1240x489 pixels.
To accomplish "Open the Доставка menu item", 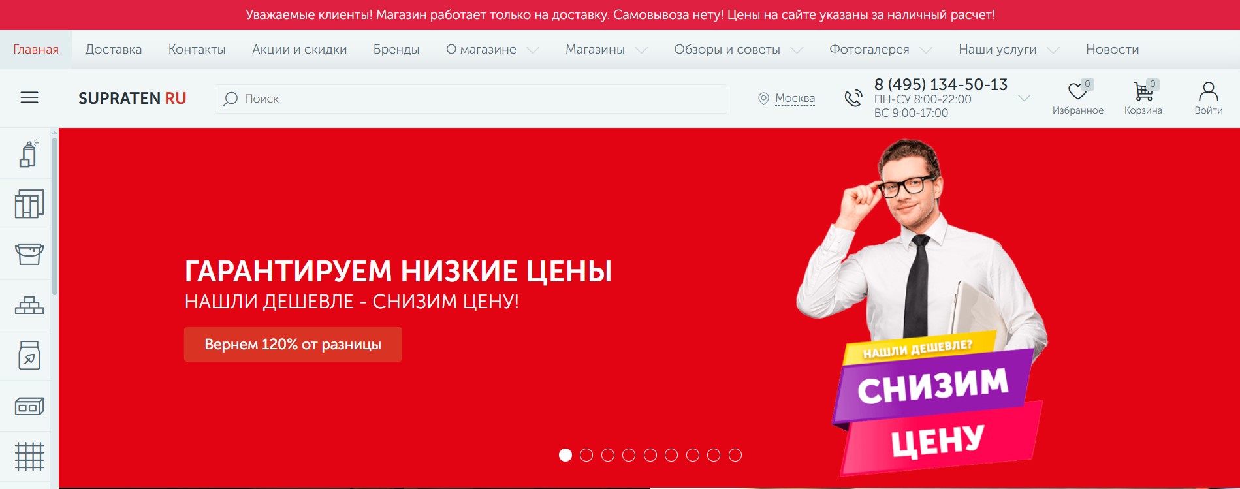I will (x=114, y=50).
